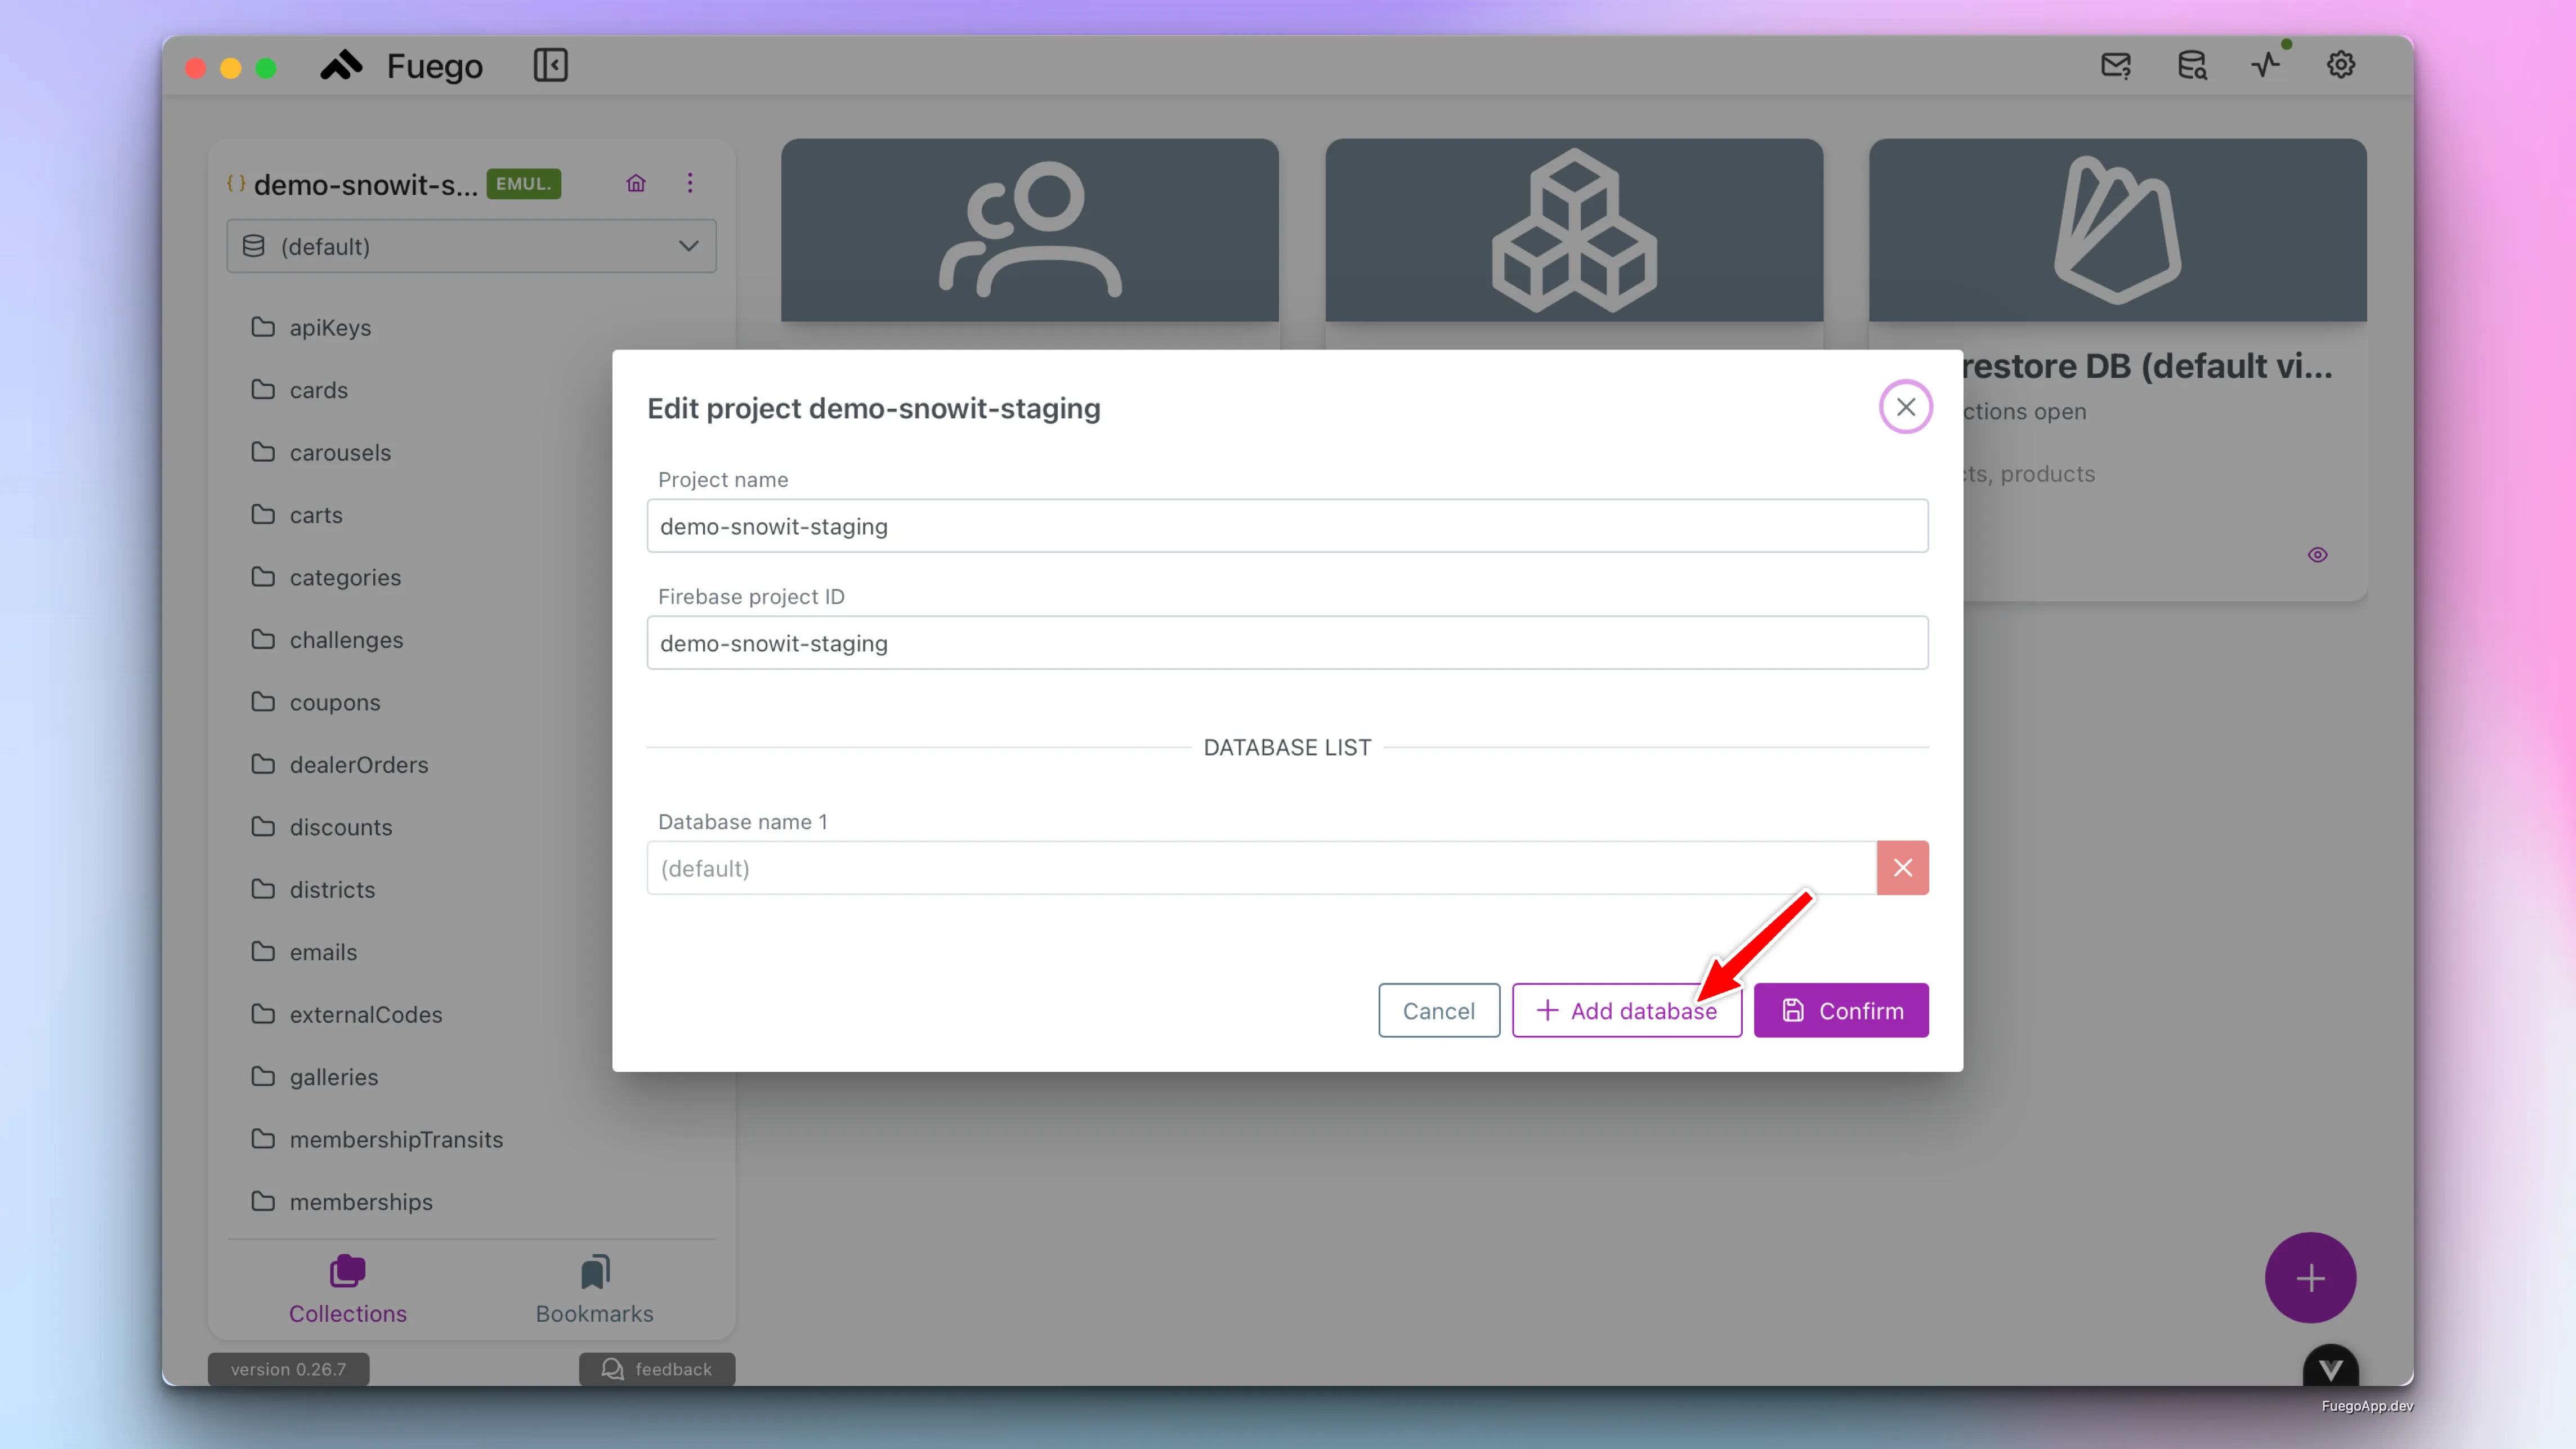Click the Fuego logo in the title bar

click(341, 65)
